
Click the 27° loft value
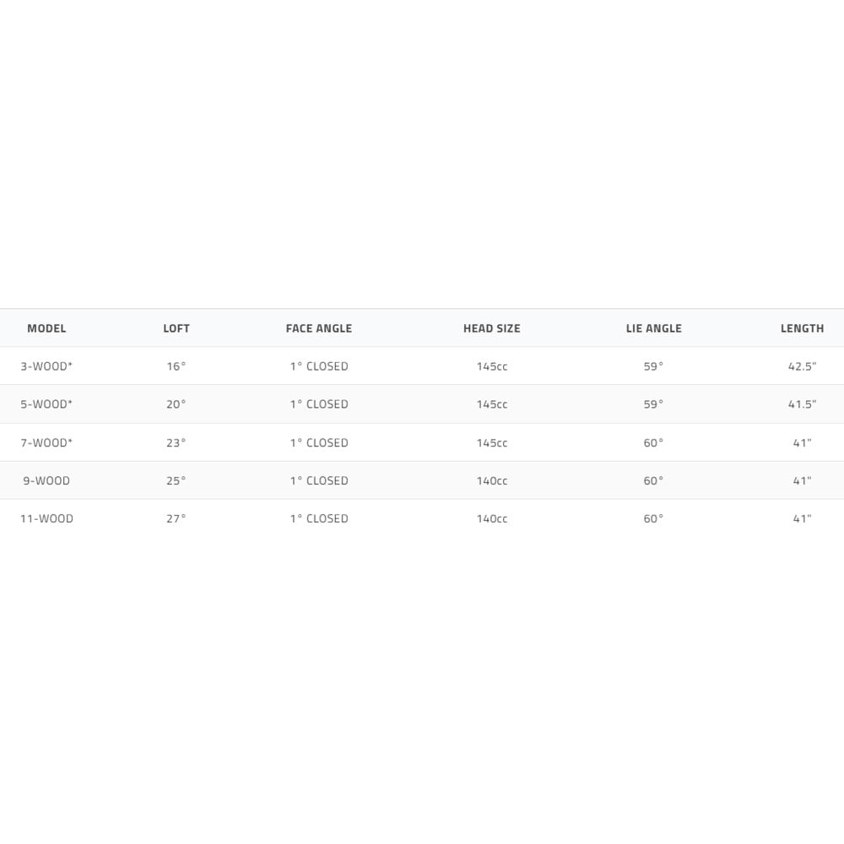(176, 518)
